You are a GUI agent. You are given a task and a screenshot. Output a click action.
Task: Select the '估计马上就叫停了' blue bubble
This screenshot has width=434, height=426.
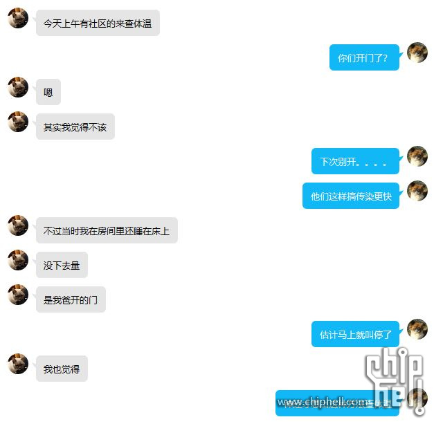(x=355, y=334)
